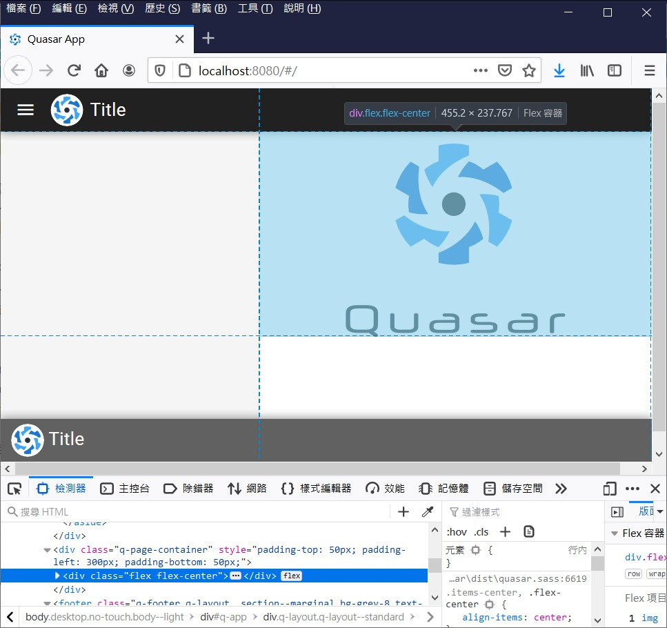Open page actions three-dot menu in URL bar
This screenshot has height=628, width=667.
pyautogui.click(x=481, y=70)
